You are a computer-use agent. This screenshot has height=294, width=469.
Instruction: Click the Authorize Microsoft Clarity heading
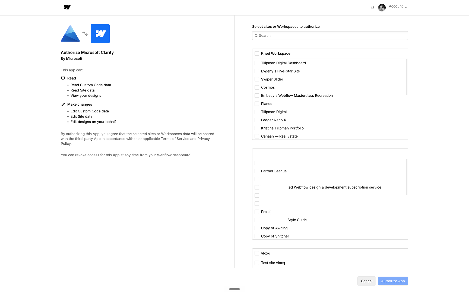(87, 52)
